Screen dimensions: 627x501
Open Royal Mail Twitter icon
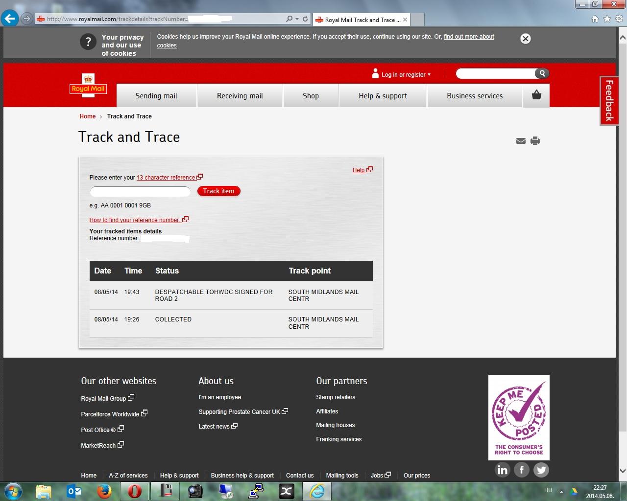click(541, 470)
